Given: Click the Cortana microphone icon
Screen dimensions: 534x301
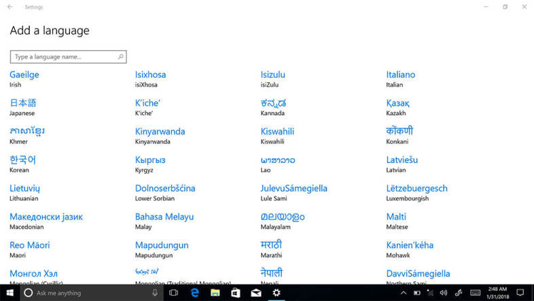Looking at the screenshot, I should 155,293.
